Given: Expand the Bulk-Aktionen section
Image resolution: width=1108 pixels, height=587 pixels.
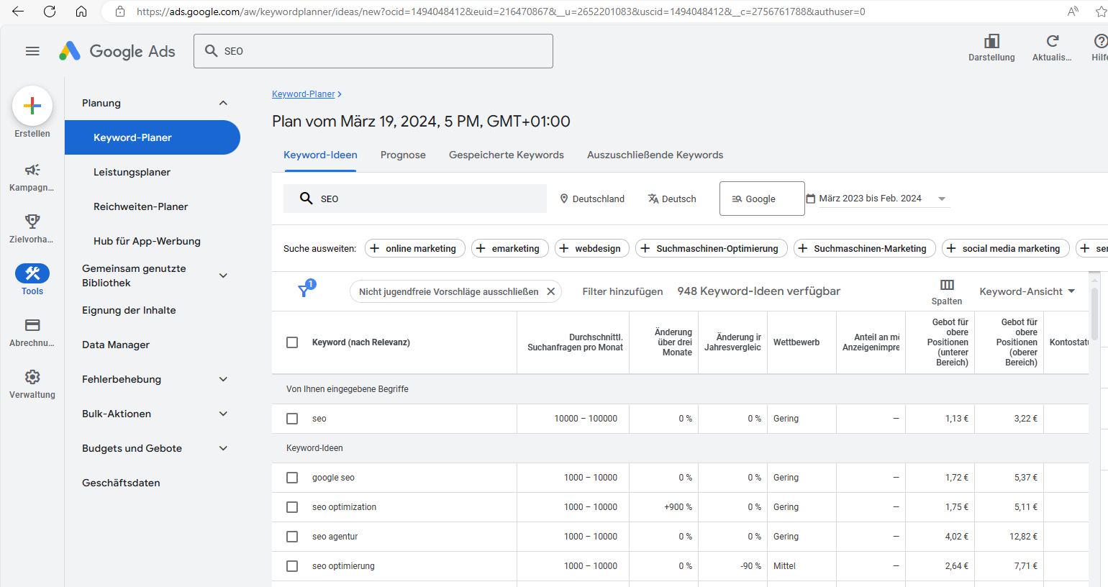Looking at the screenshot, I should (x=223, y=414).
